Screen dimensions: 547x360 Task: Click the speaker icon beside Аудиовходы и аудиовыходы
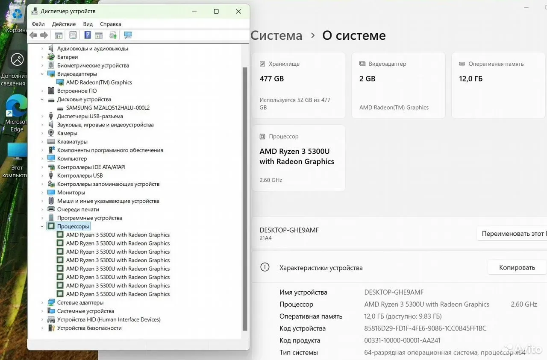[x=51, y=49]
